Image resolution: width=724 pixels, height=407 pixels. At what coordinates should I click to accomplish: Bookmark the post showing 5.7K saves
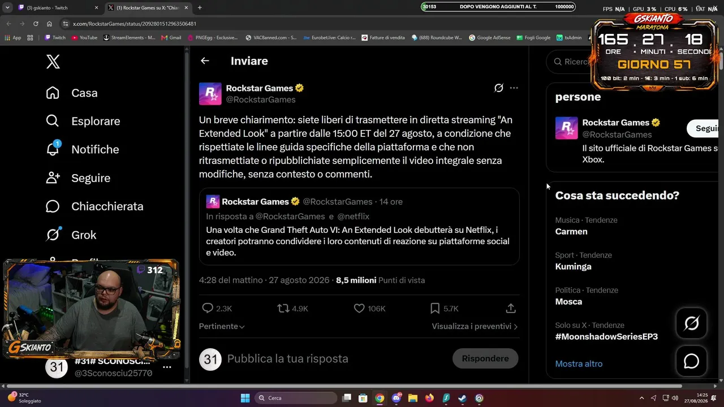click(444, 309)
